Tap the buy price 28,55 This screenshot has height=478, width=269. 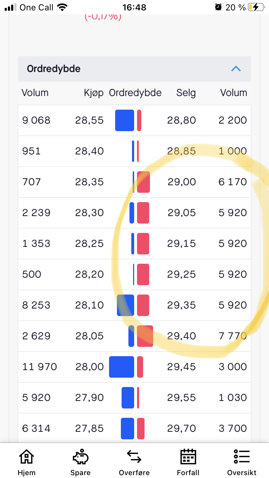pos(89,120)
